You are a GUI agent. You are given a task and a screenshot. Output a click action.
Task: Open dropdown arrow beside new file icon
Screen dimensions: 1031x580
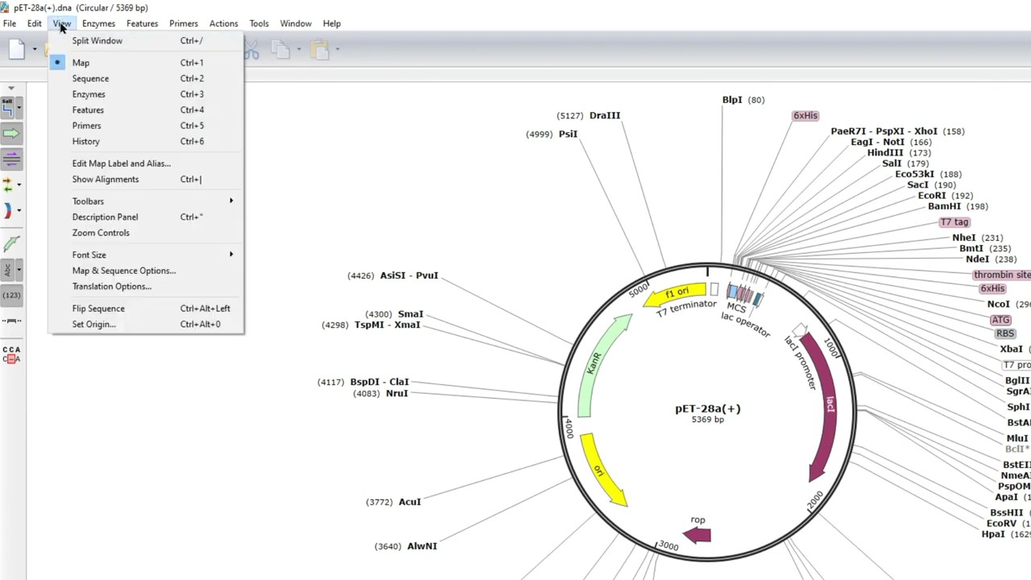(x=35, y=50)
